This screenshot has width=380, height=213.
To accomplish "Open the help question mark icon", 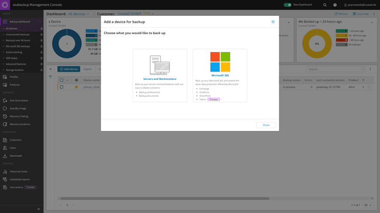I will 335,5.
